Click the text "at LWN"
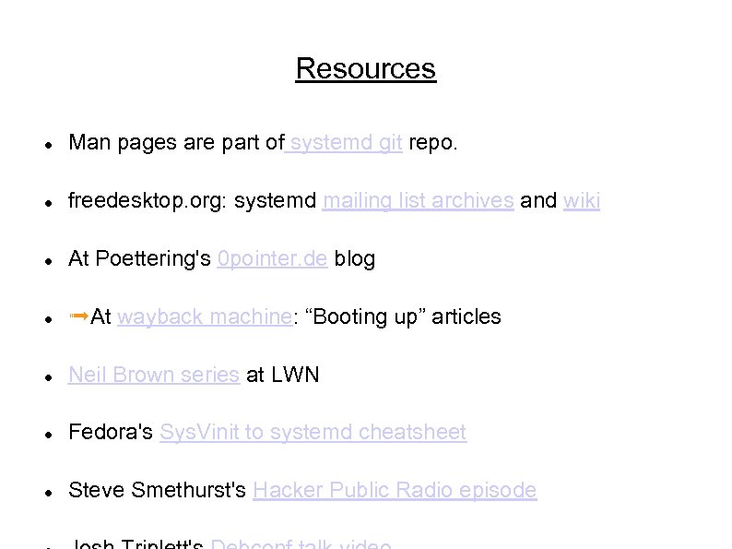 (x=282, y=375)
